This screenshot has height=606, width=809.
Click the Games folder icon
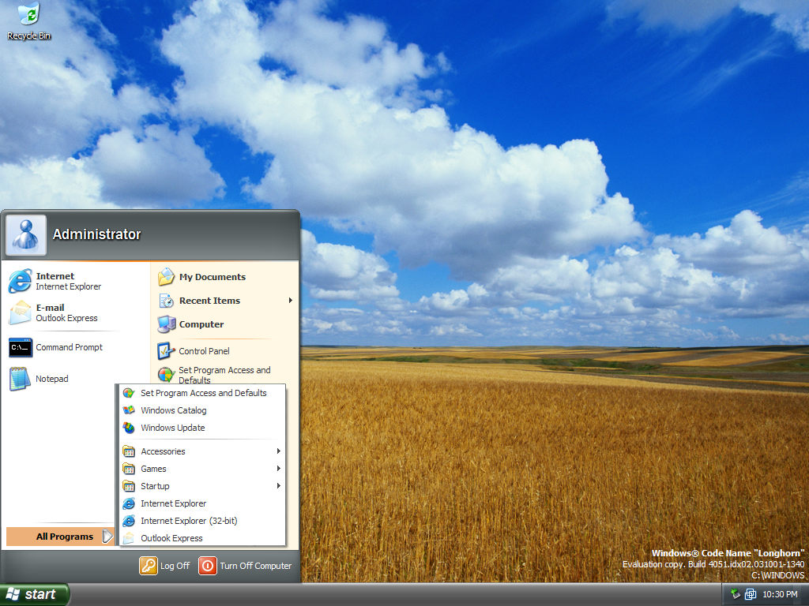[129, 469]
